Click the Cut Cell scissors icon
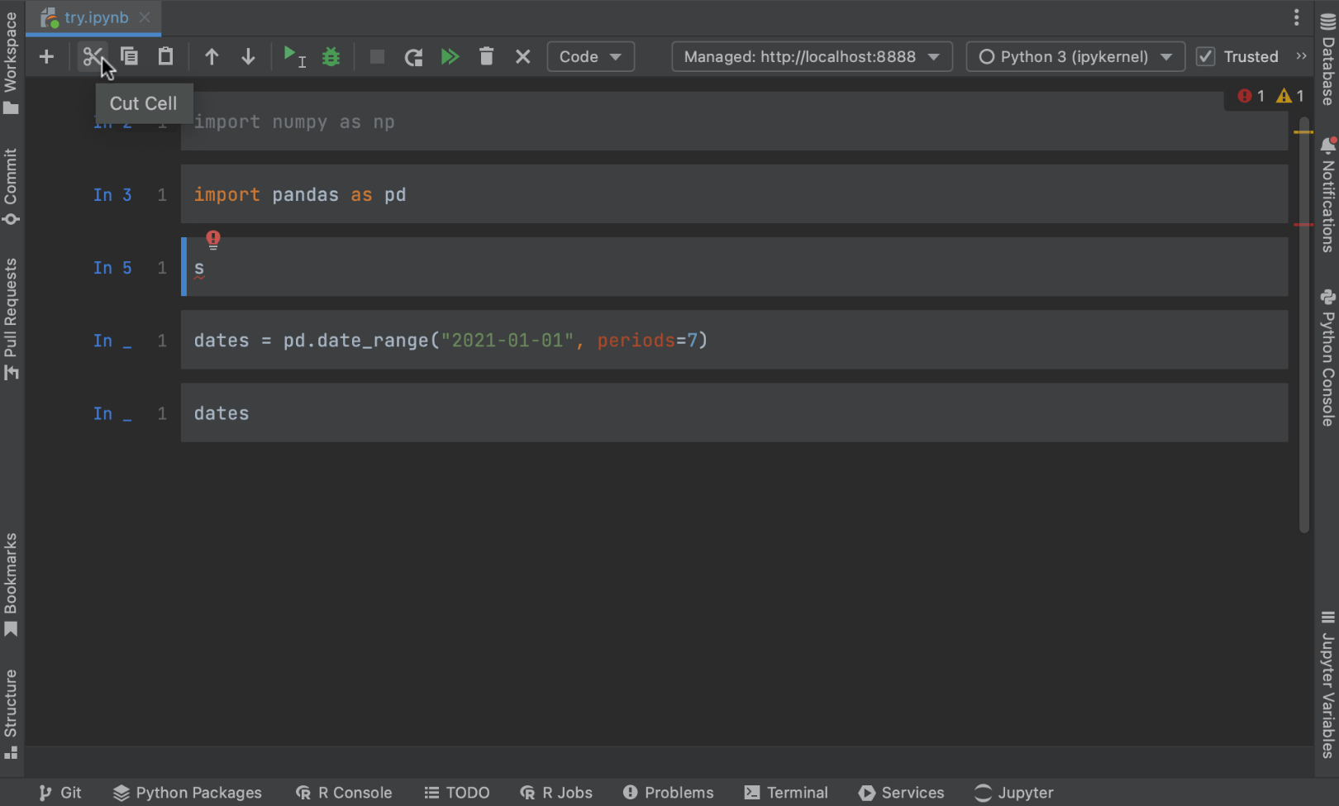This screenshot has height=806, width=1339. pos(92,57)
